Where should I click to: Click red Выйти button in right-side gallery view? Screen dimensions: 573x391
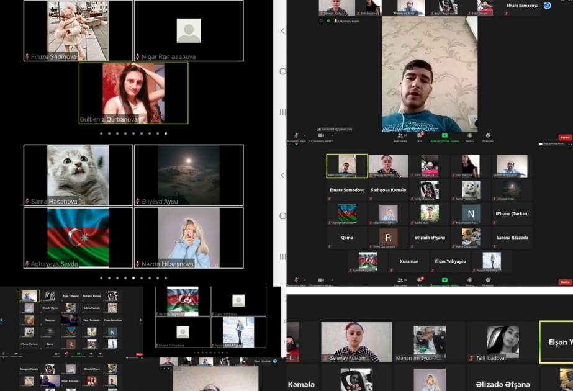coord(565,282)
